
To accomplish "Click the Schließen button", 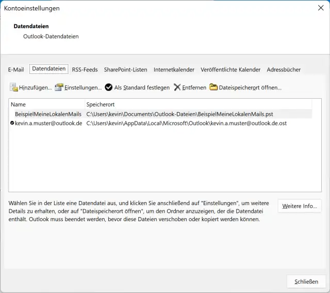I will (x=306, y=282).
